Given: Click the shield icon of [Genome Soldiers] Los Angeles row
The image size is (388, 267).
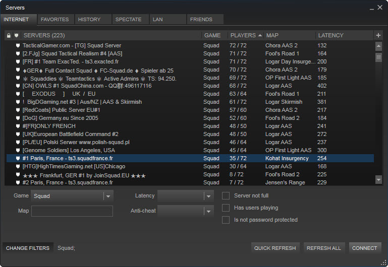Looking at the screenshot, I should click(18, 150).
